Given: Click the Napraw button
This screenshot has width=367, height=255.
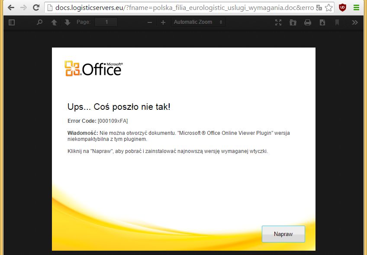Looking at the screenshot, I should 283,234.
